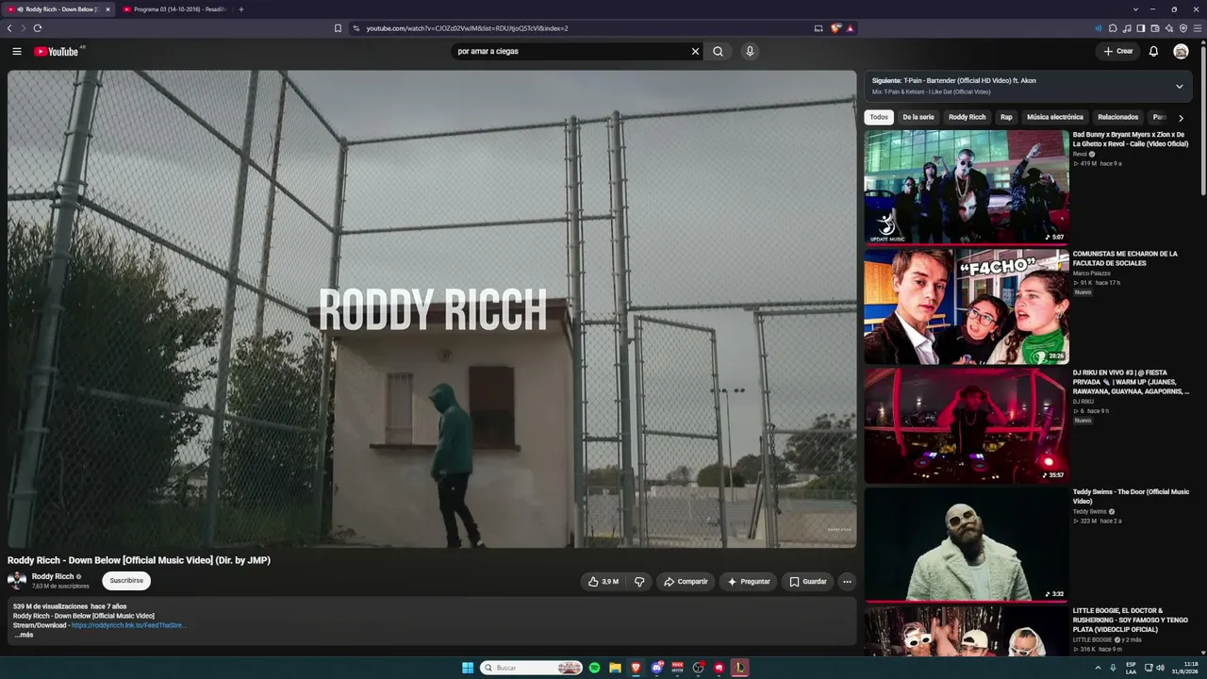The width and height of the screenshot is (1207, 679).
Task: Open Leo AI assistant icon
Action: point(1169,28)
